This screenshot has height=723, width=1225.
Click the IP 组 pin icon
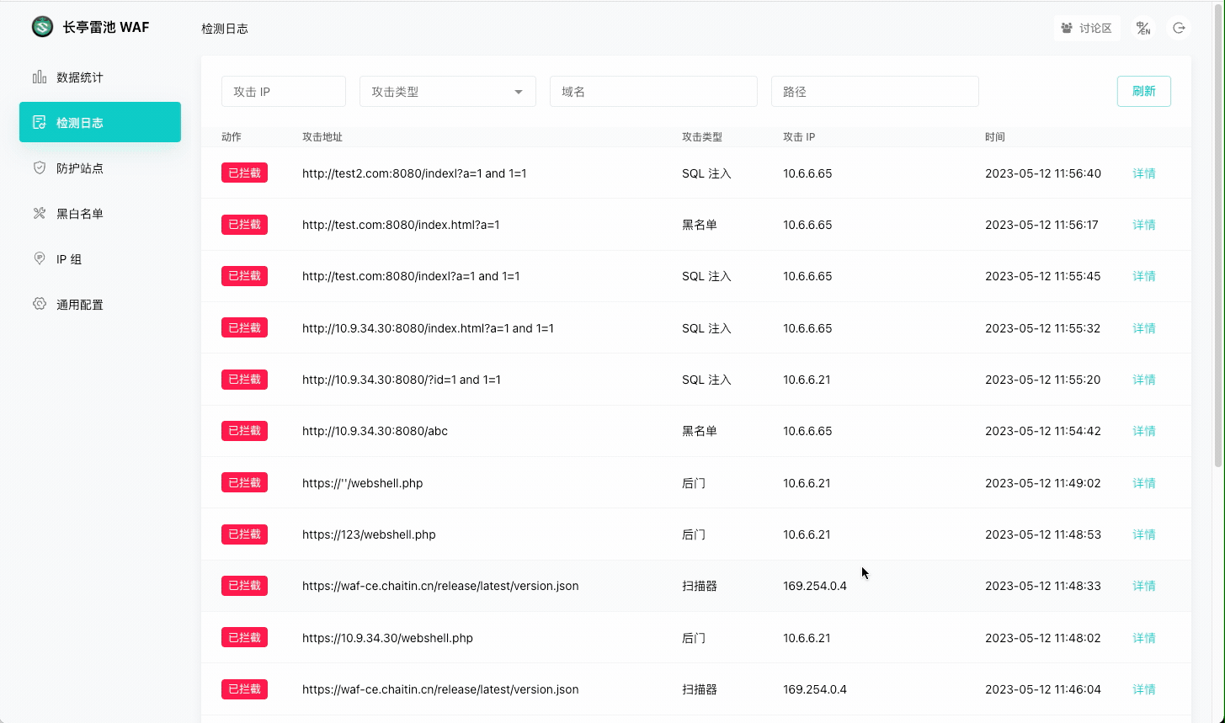tap(40, 258)
